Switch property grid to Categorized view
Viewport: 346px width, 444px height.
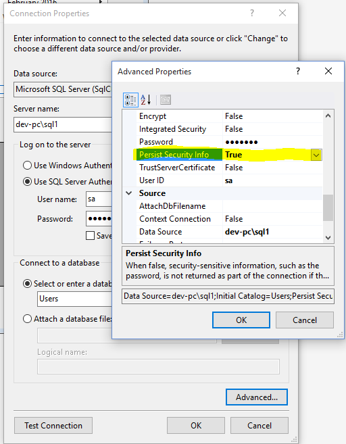130,100
